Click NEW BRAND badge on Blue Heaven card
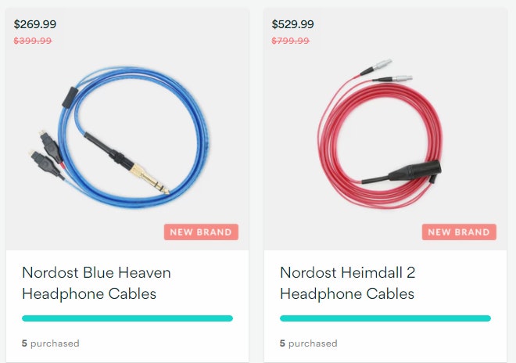This screenshot has height=363, width=516. click(x=201, y=232)
